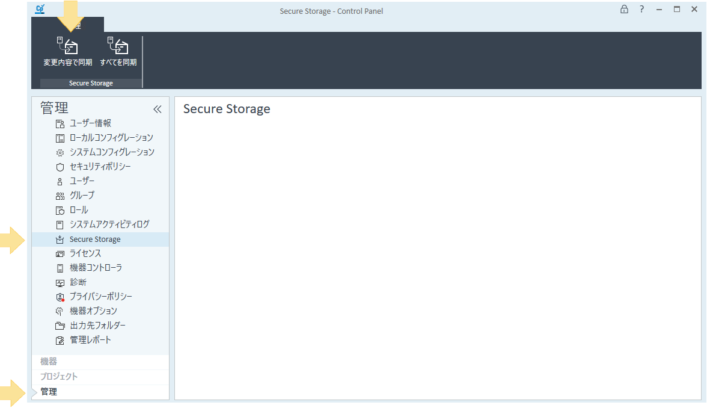The height and width of the screenshot is (414, 707).
Task: Click the Secure Storage ribbon group label
Action: (x=91, y=84)
